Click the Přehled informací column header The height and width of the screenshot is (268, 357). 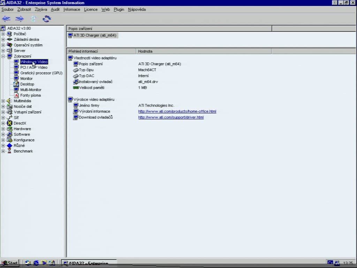pos(101,51)
